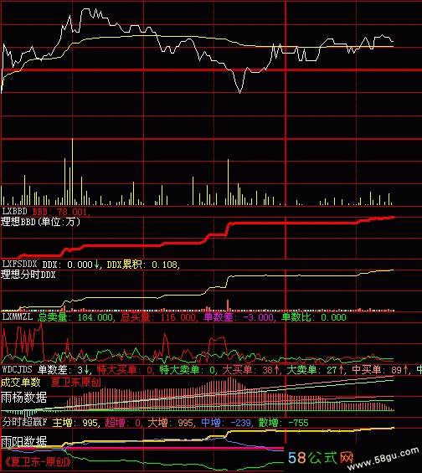The width and height of the screenshot is (422, 473).
Task: Select the 散增: -755 readout
Action: coord(284,422)
